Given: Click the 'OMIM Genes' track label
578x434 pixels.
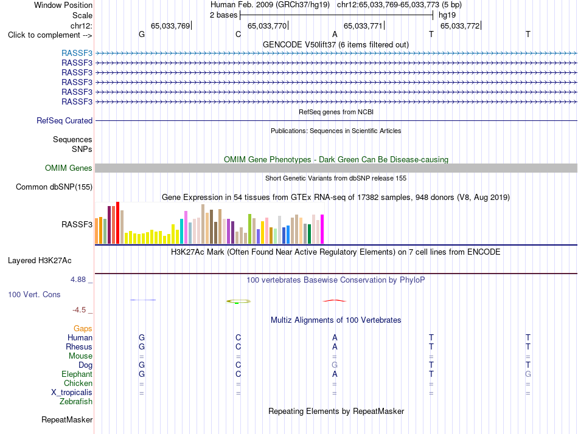Looking at the screenshot, I should tap(69, 168).
